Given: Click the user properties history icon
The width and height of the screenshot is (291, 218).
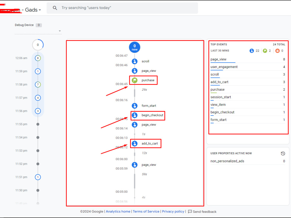Looking at the screenshot, I should [283, 153].
